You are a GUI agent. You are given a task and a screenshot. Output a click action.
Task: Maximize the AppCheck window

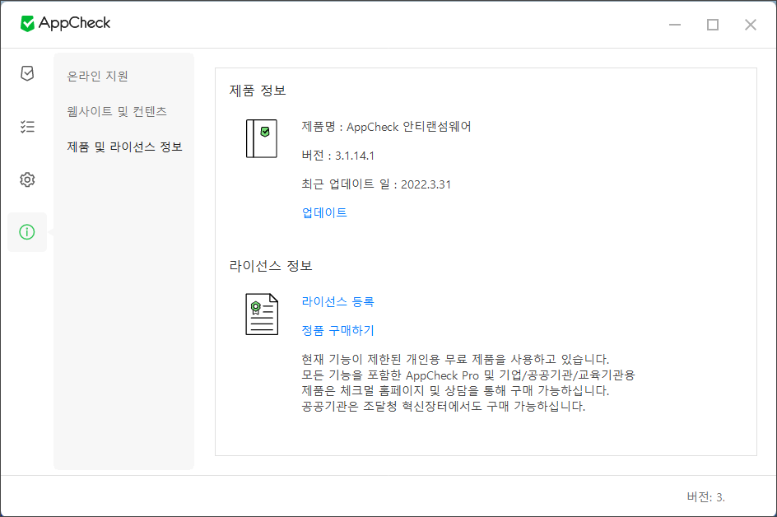point(713,25)
